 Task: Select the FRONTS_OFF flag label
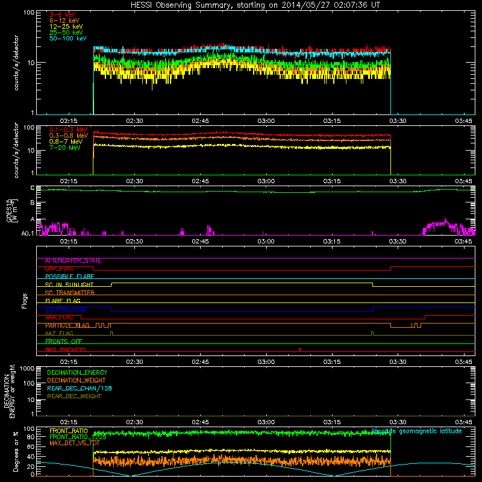[64, 342]
